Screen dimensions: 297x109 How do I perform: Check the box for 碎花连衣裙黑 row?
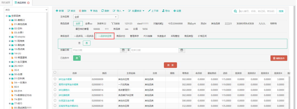[x=55, y=79]
